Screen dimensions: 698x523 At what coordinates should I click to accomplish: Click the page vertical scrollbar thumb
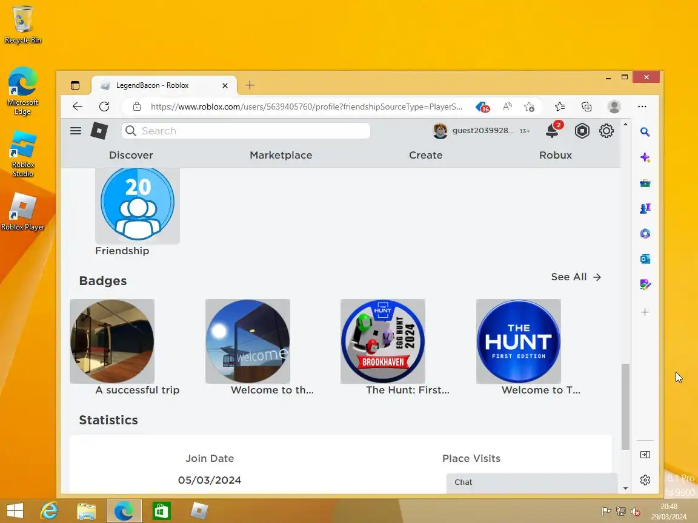tap(625, 407)
